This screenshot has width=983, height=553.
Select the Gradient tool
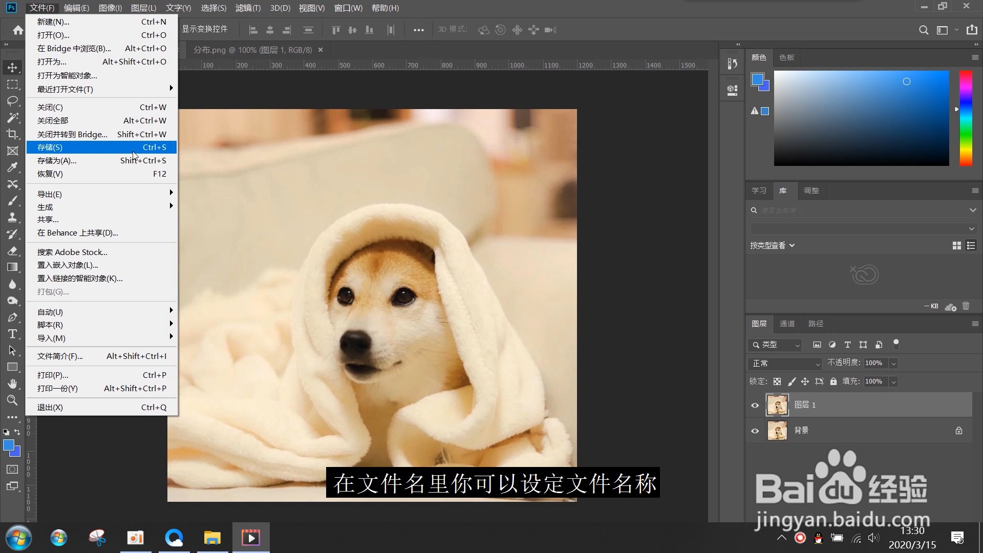point(12,267)
